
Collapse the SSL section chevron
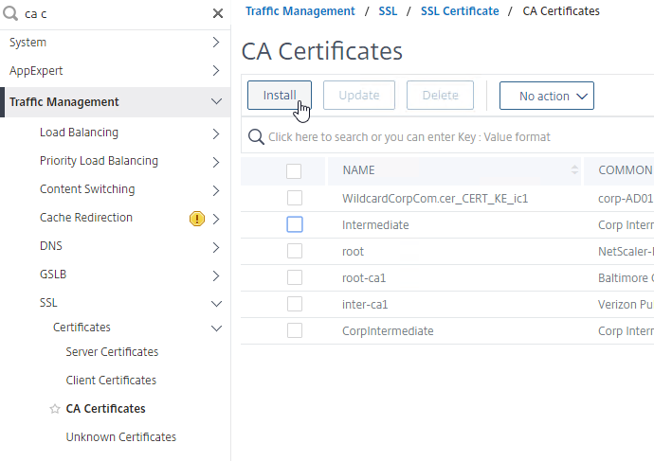point(216,304)
